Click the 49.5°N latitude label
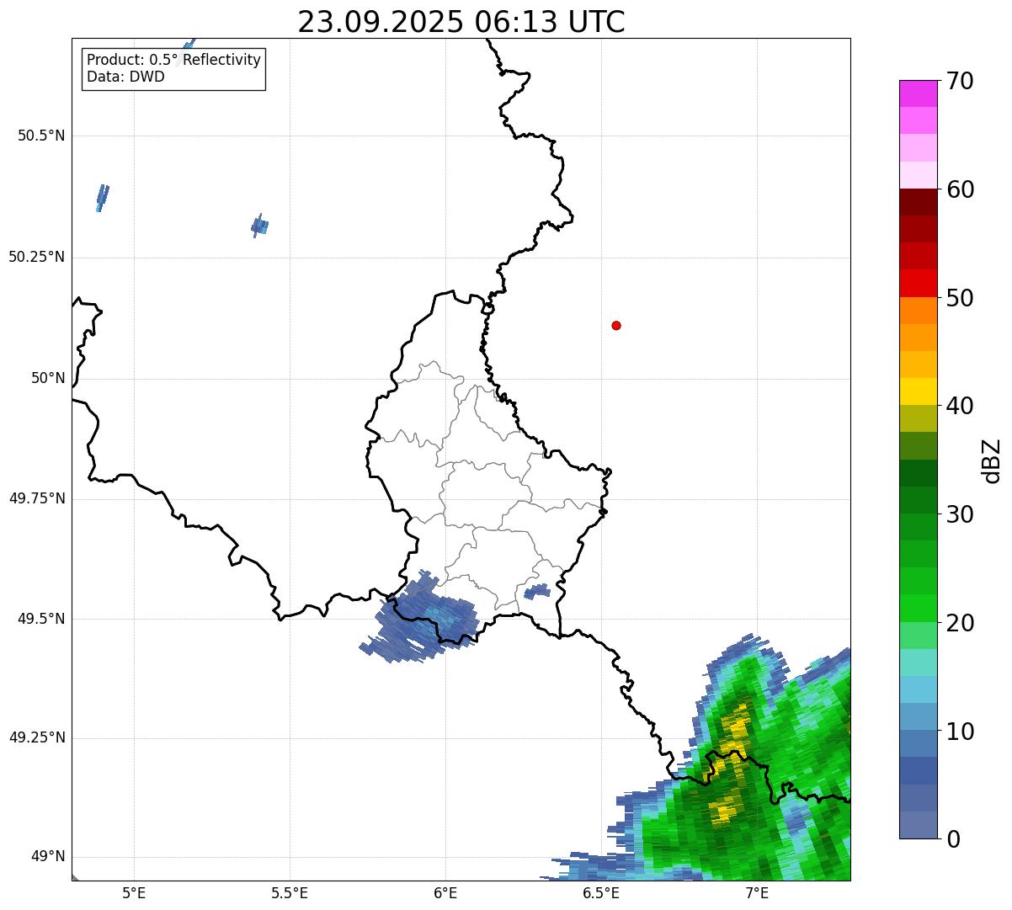Viewport: 1012px width, 910px height. (x=41, y=619)
